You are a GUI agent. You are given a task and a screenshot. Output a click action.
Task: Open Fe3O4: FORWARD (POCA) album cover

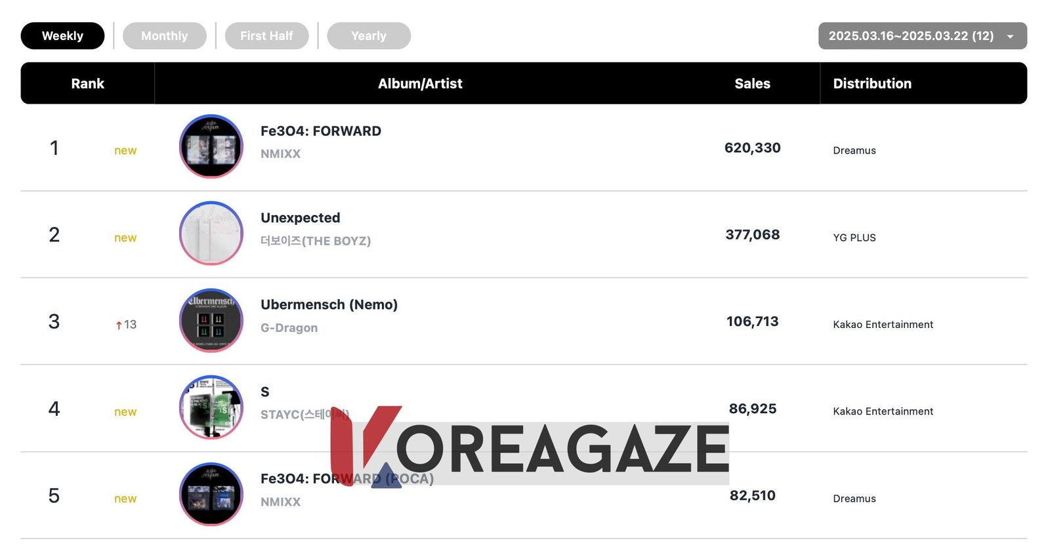click(x=211, y=495)
